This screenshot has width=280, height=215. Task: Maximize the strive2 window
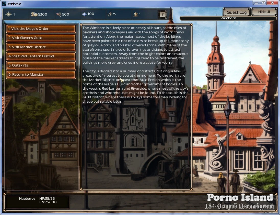click(263, 3)
